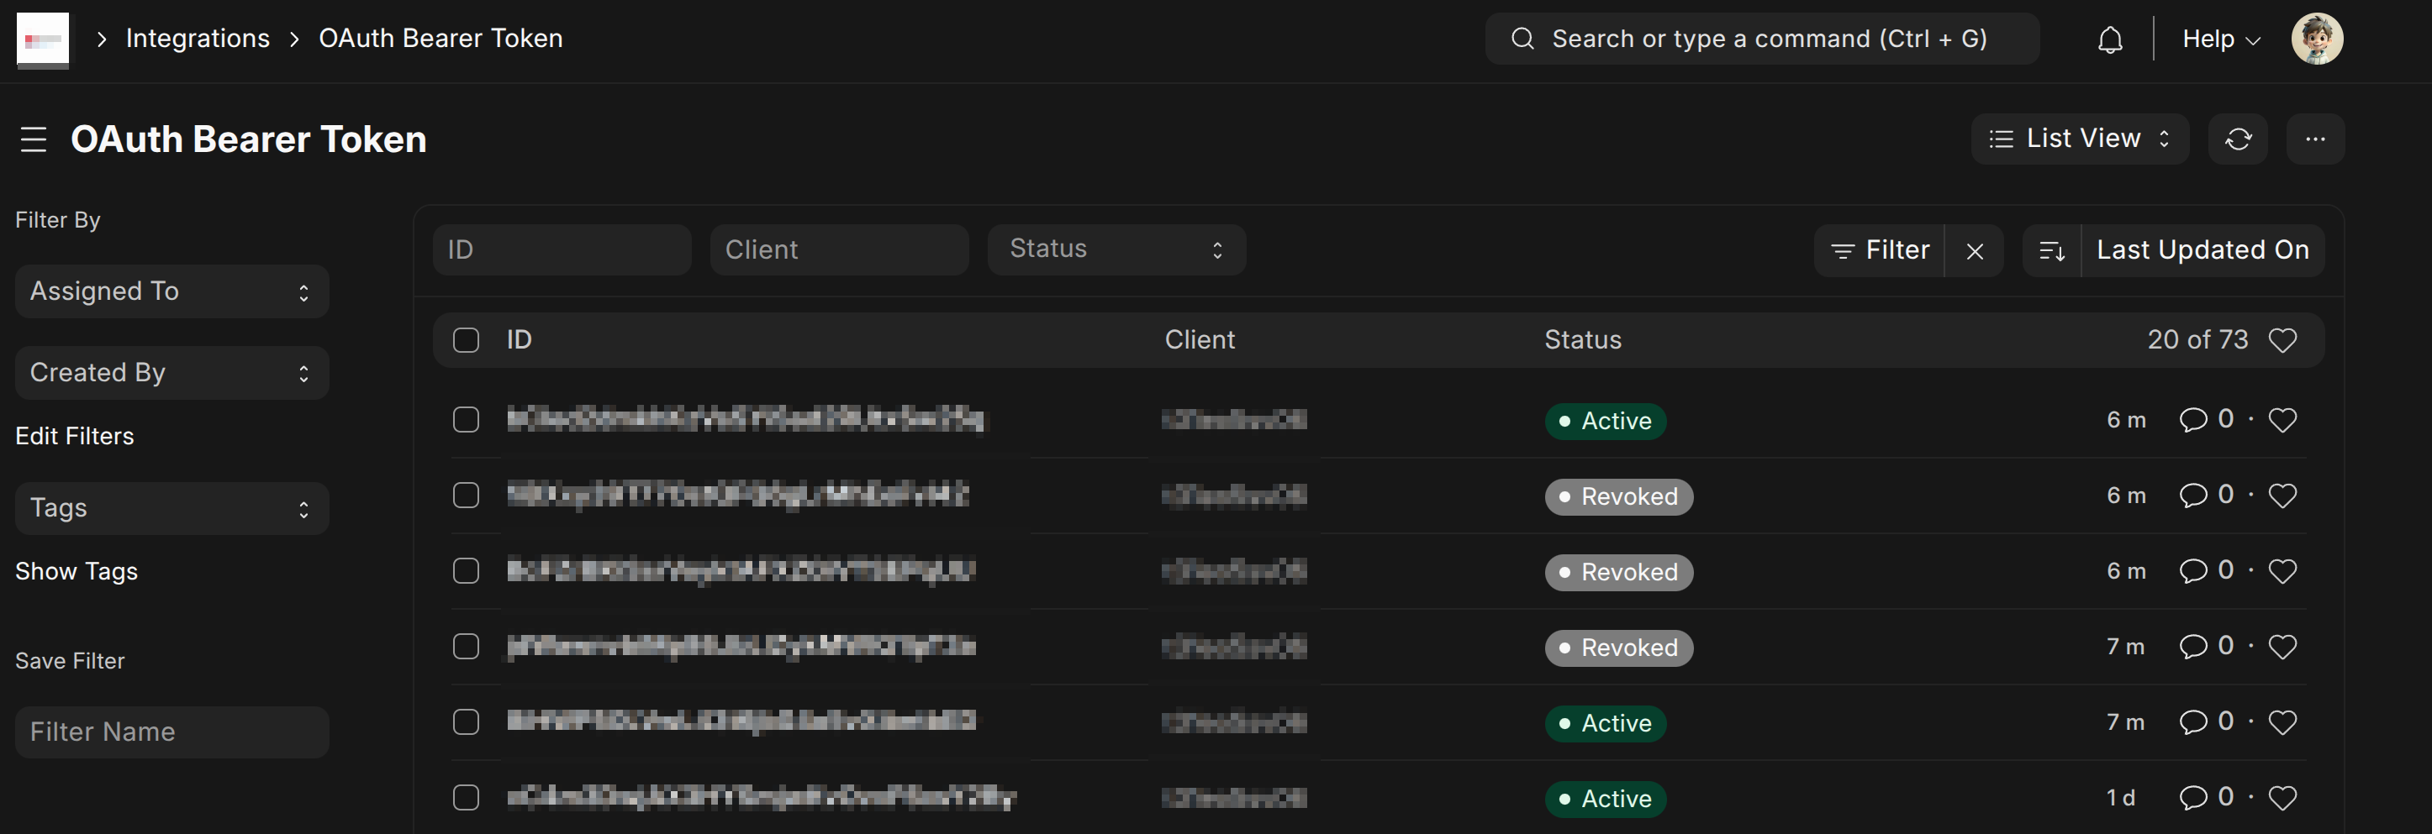Screen dimensions: 2432x834
Task: Open the Help menu
Action: (x=2219, y=39)
